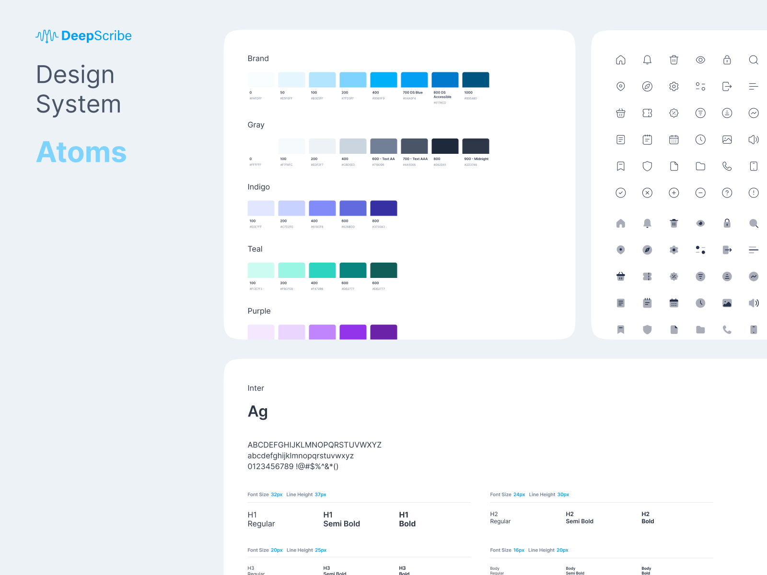Click the filled sliders adjustment icon
The image size is (767, 575).
click(700, 250)
